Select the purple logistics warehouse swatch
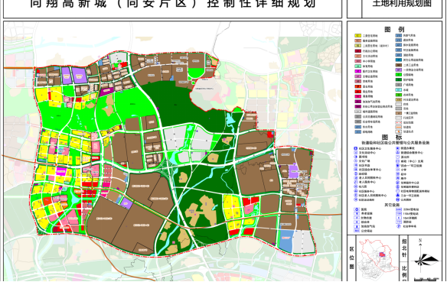The height and width of the screenshot is (282, 447). [x=399, y=70]
